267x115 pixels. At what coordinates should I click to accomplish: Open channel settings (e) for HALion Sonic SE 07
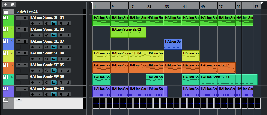[47, 47]
